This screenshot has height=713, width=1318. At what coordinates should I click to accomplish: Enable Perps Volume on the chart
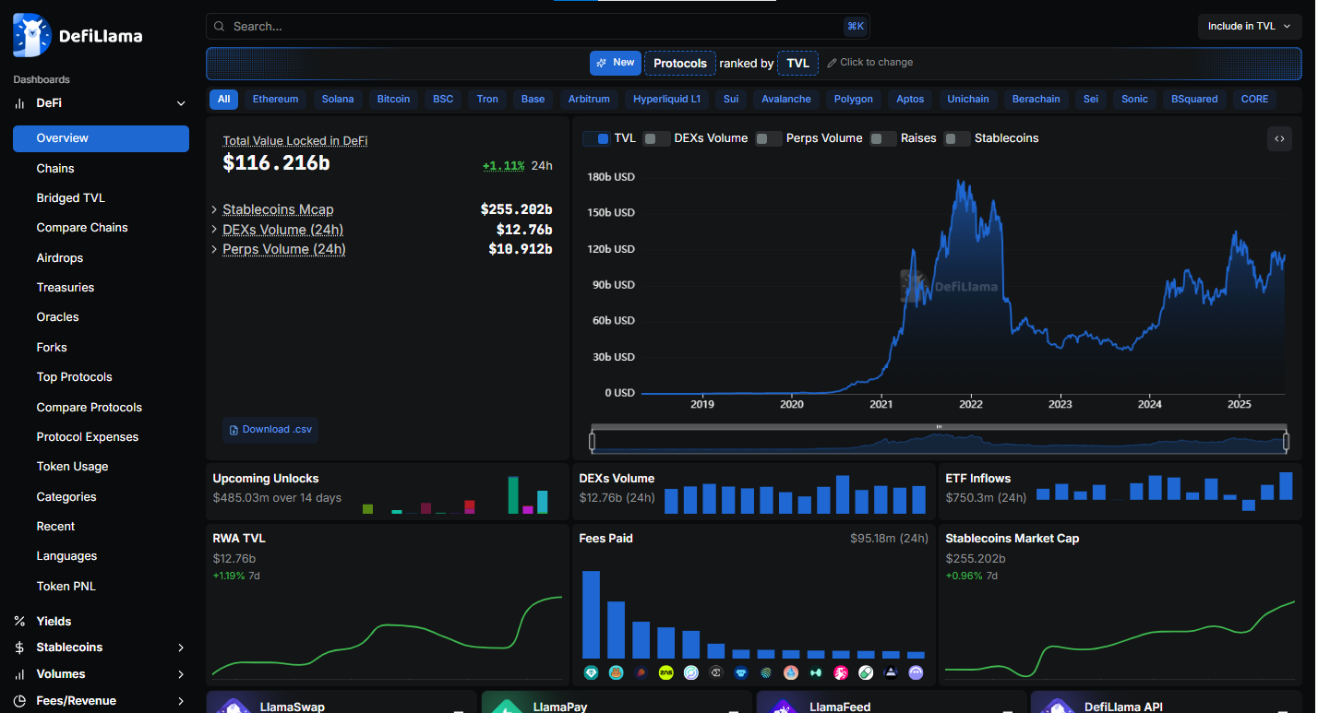[x=769, y=138]
